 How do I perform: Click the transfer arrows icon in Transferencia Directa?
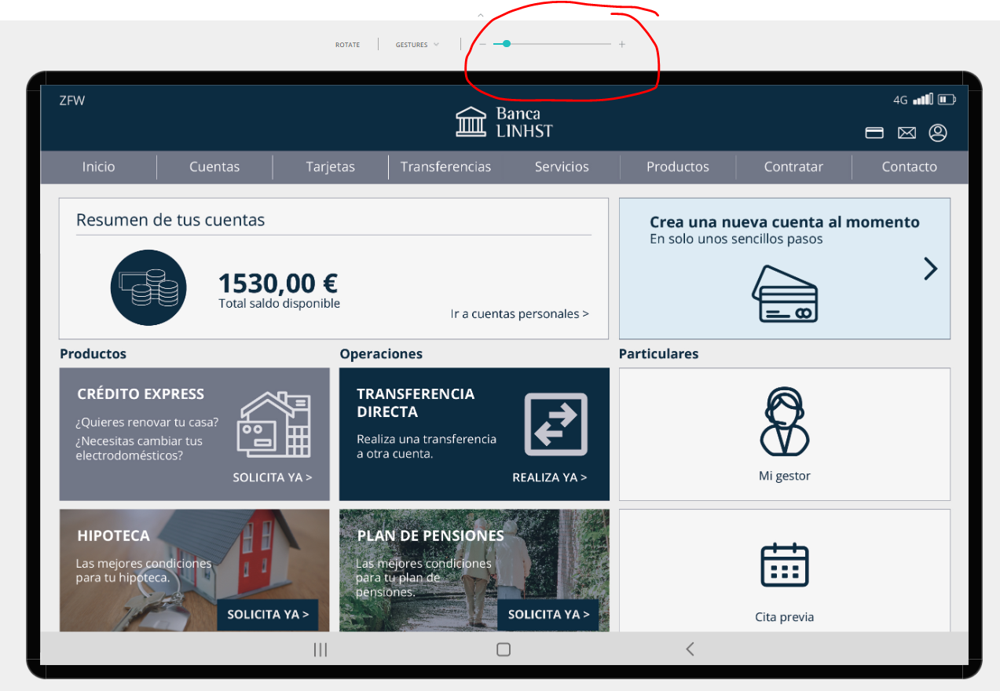(x=555, y=424)
